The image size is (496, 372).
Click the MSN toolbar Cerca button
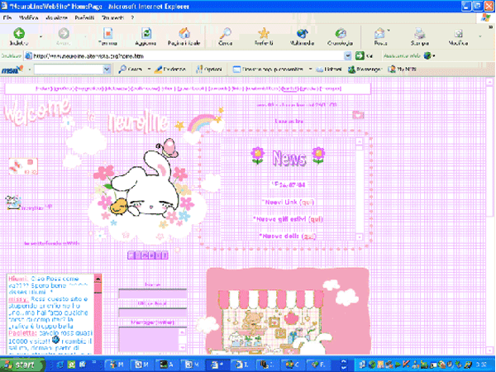(130, 69)
